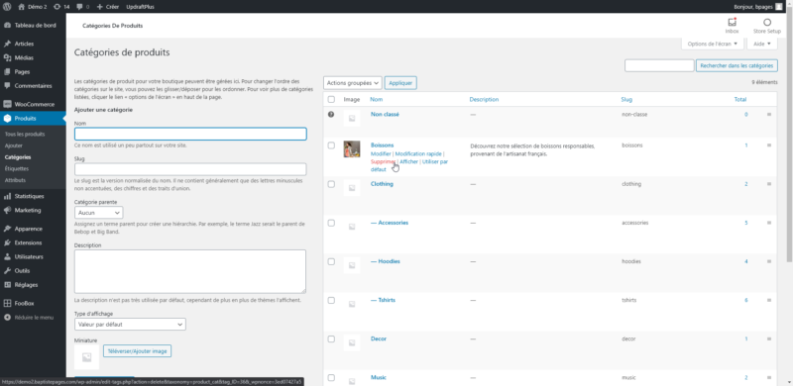This screenshot has width=793, height=386.
Task: Select Catégories in the Produits submenu
Action: point(18,157)
